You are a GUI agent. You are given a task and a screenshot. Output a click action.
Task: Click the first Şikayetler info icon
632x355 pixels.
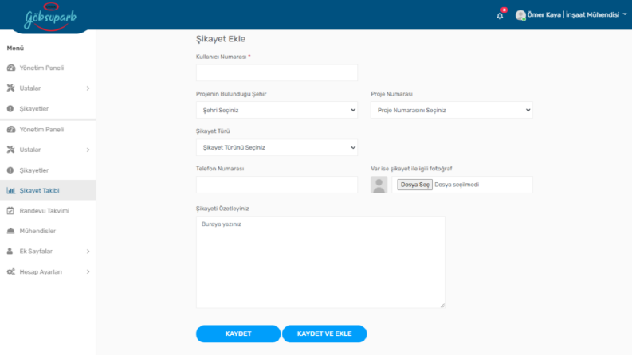(10, 109)
